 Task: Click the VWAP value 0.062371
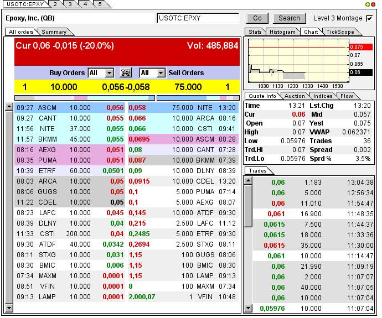356,132
